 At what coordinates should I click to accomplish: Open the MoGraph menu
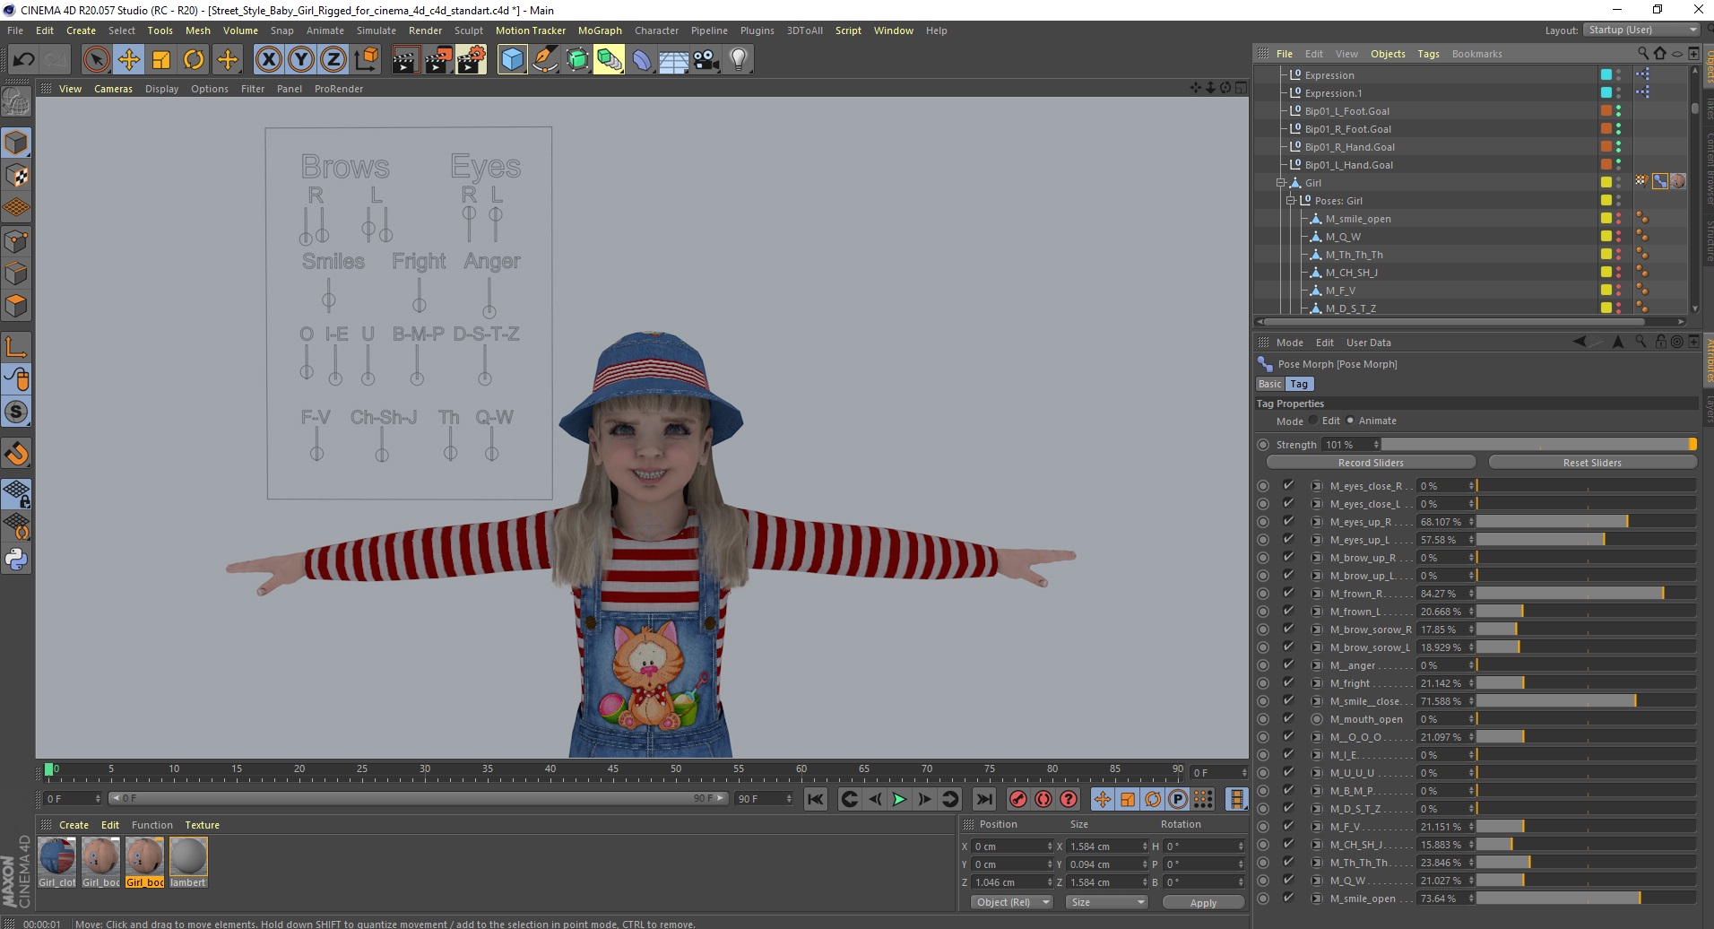[600, 30]
